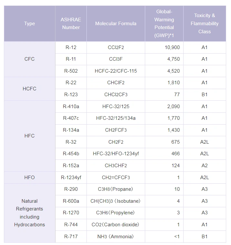Select the Natural Refrigerants including Hydrocarbons cell

click(x=29, y=213)
